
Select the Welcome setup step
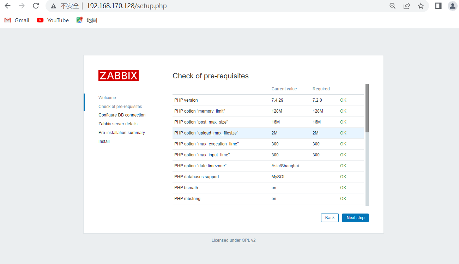tap(107, 98)
